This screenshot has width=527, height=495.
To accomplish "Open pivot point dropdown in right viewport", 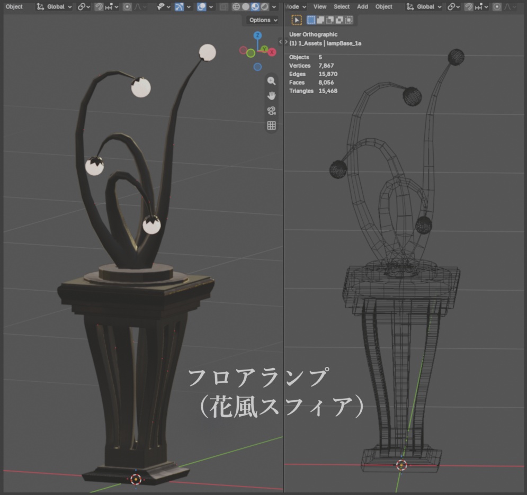I will pyautogui.click(x=453, y=7).
